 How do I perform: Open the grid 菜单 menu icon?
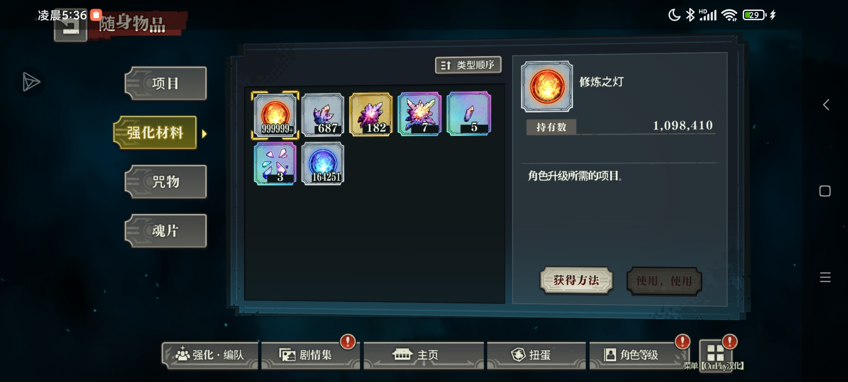(715, 354)
